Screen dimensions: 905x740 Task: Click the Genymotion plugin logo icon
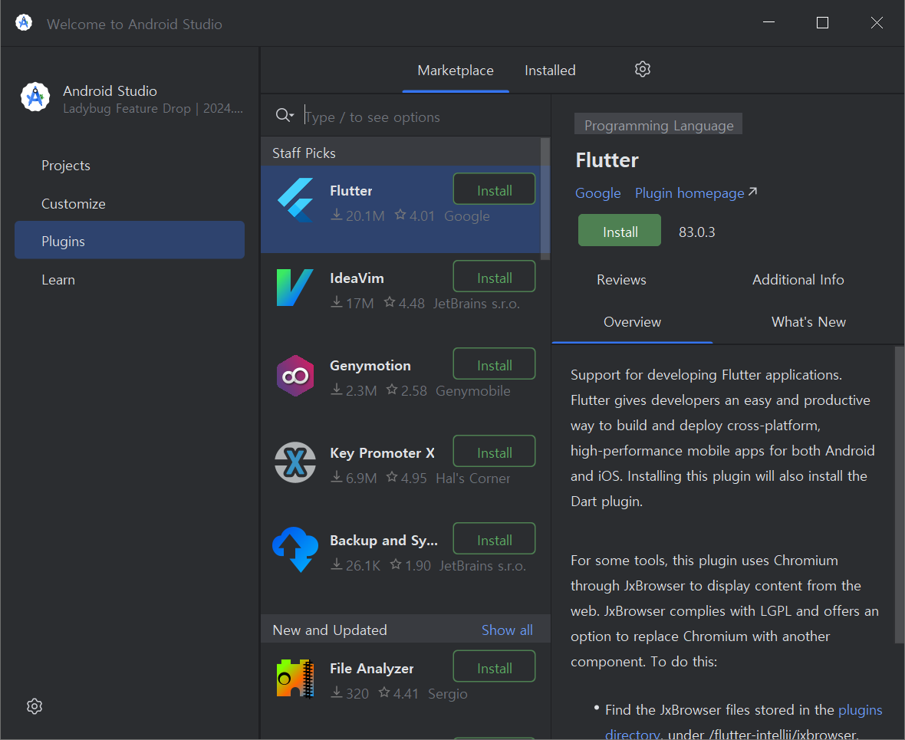[295, 376]
